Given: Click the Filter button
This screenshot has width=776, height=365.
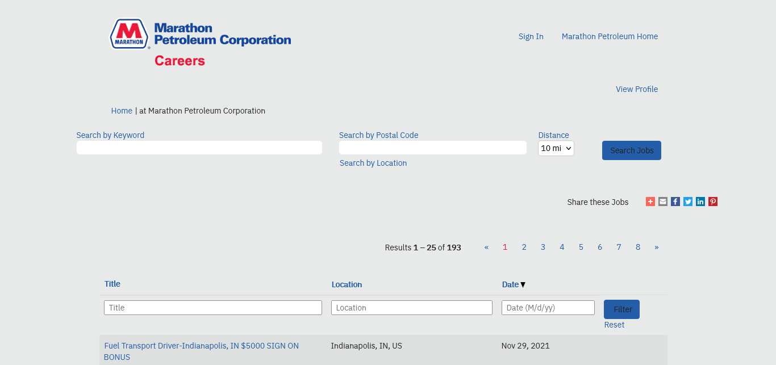Looking at the screenshot, I should [621, 309].
